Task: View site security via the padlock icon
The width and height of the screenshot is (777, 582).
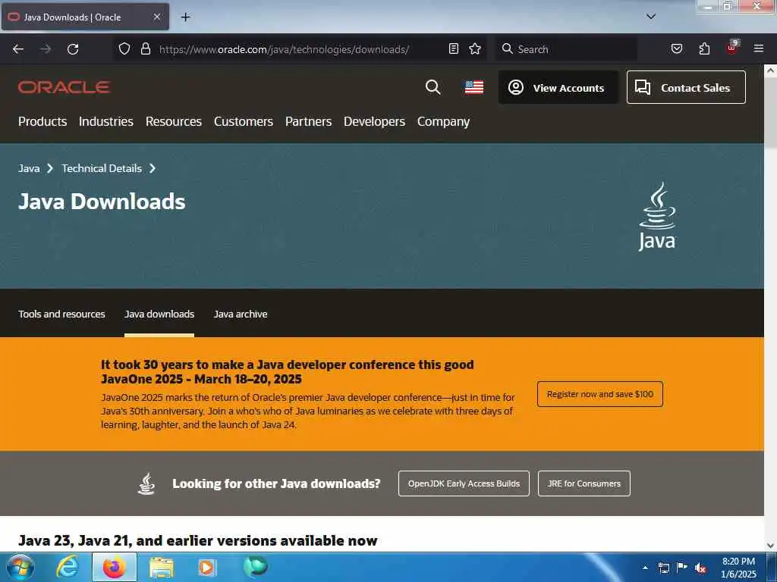Action: click(x=145, y=49)
